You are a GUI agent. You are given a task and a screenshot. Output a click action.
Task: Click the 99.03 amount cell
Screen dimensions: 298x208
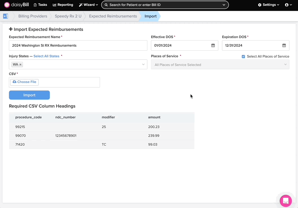(153, 144)
